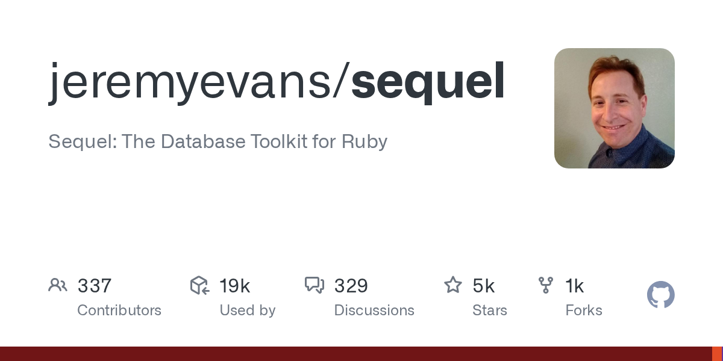Click the 329 discussions count

[x=351, y=286]
